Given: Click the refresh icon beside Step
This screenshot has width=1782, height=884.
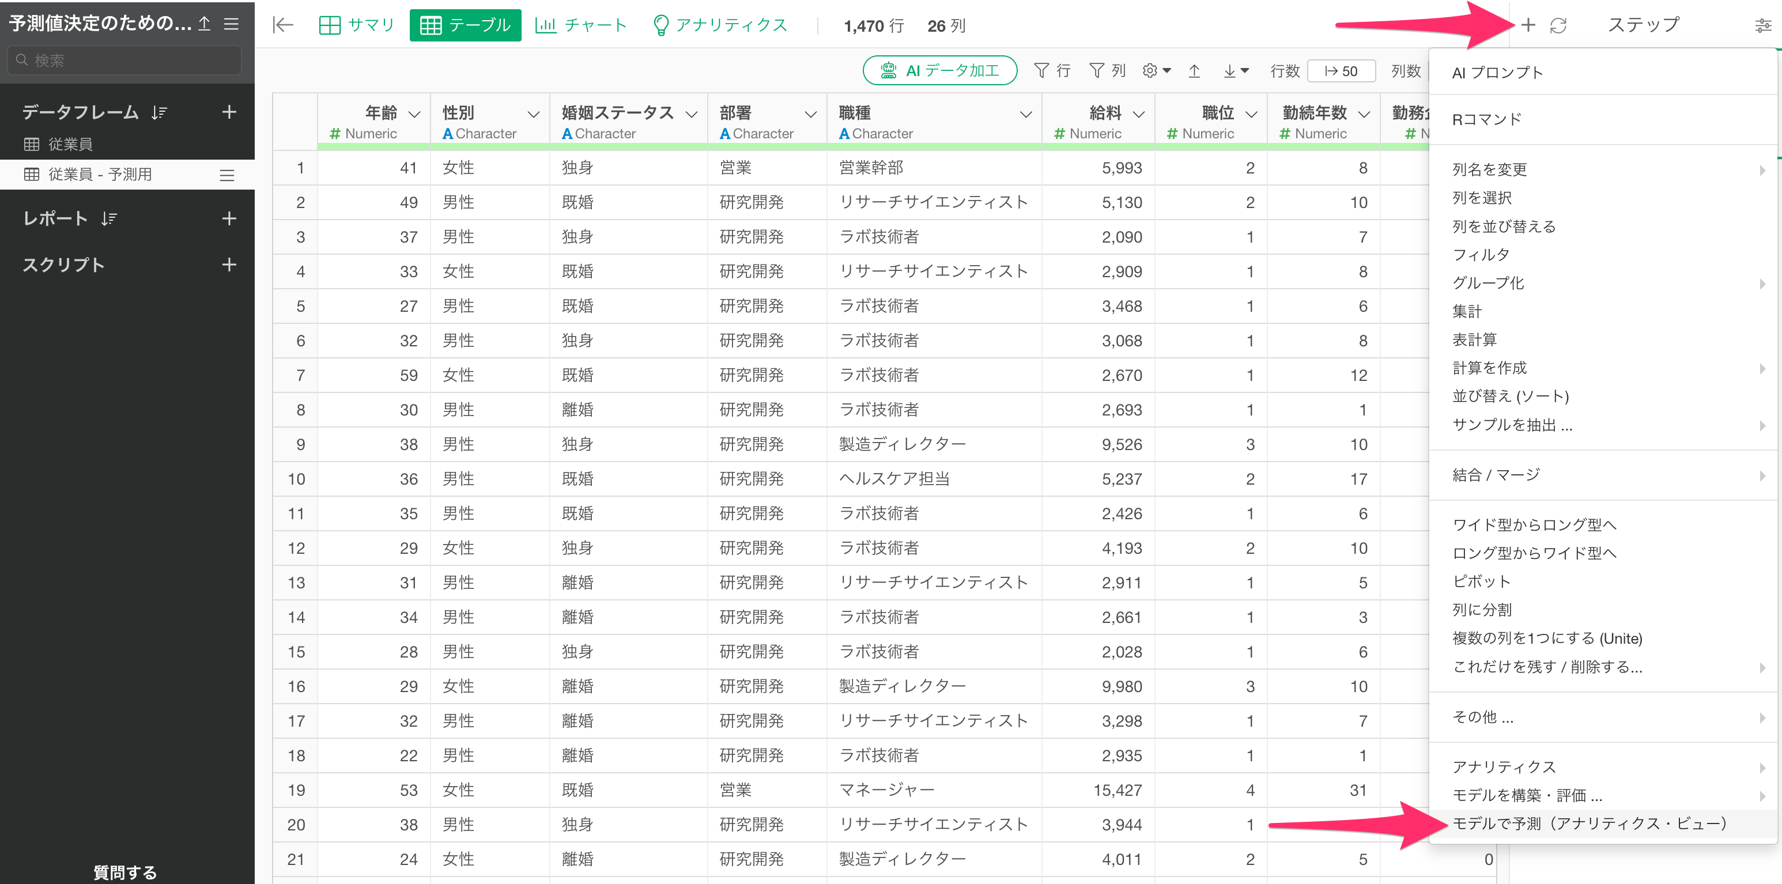Looking at the screenshot, I should coord(1558,25).
